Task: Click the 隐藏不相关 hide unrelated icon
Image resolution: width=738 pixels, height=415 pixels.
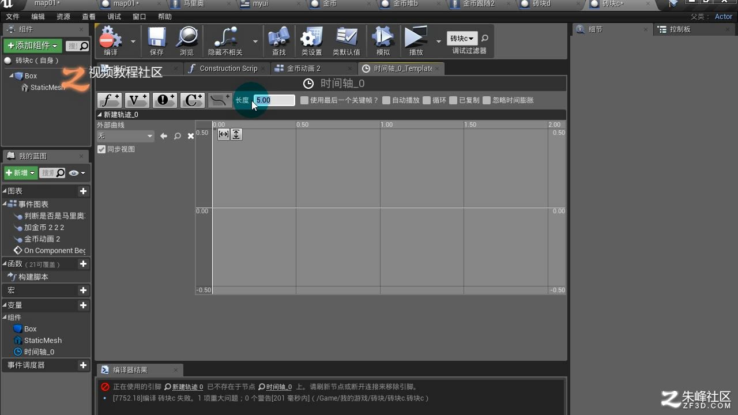Action: 225,41
